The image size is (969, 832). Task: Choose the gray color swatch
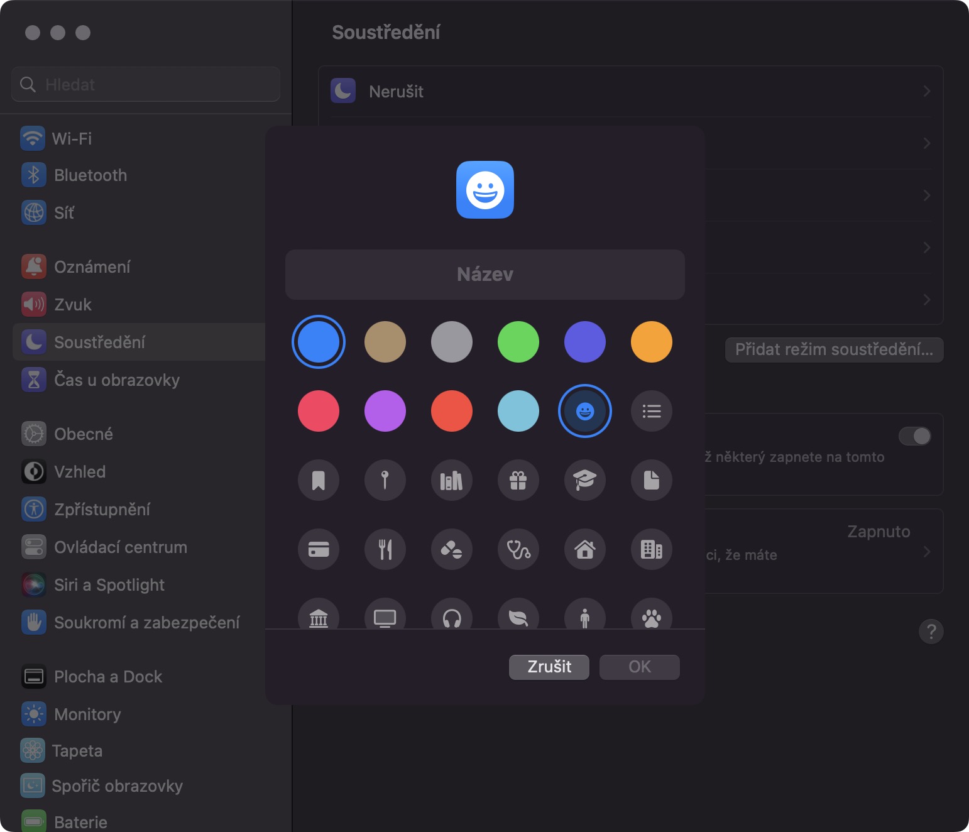[x=452, y=342]
